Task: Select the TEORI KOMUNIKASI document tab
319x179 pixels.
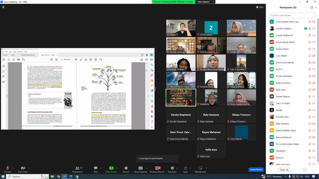Action: point(28,55)
